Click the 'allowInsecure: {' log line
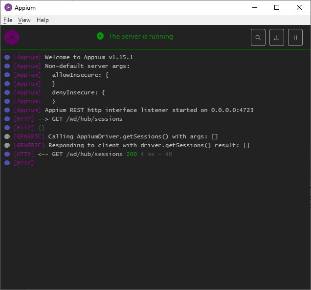 tap(80, 75)
